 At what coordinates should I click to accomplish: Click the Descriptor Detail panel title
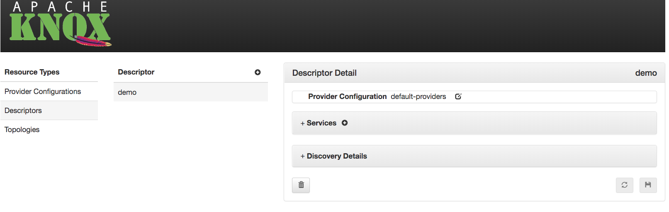click(x=324, y=73)
